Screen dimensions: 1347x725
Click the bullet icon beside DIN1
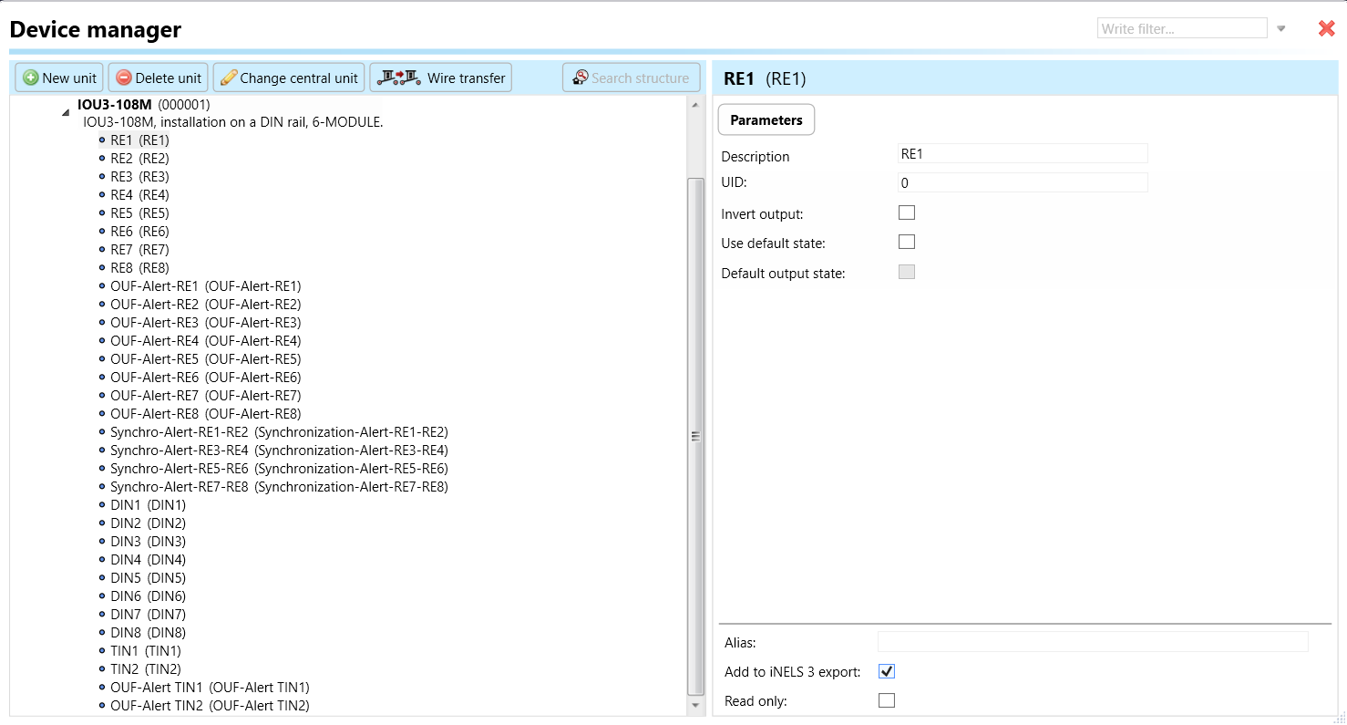(102, 505)
